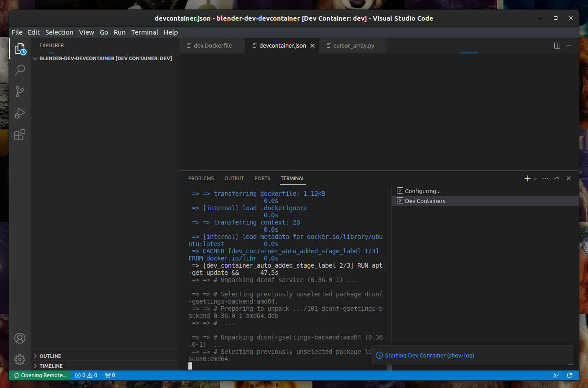Switch to the PORTS panel tab
This screenshot has width=588, height=388.
(x=262, y=178)
